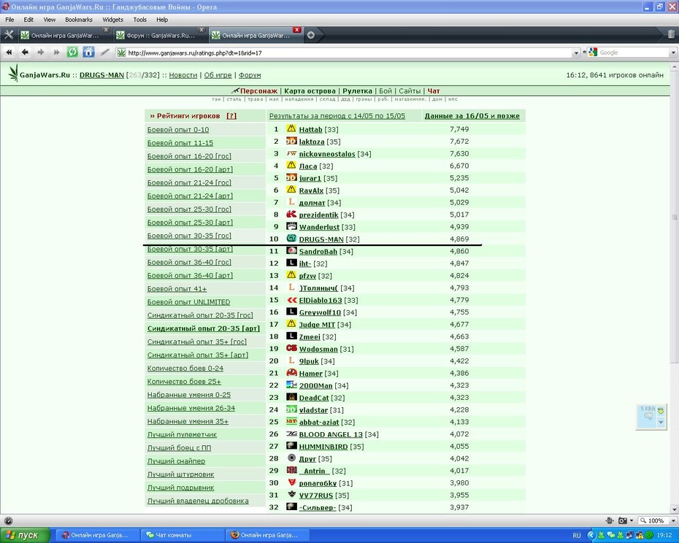Screen dimensions: 679x543
Task: Click the syndicate icon next to ponaro6ky
Action: coord(291,482)
